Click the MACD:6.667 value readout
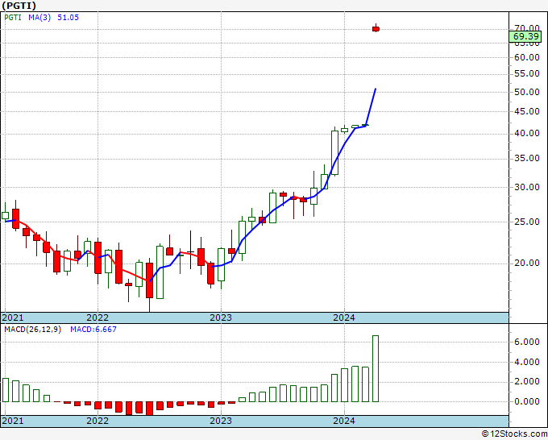 [93, 330]
